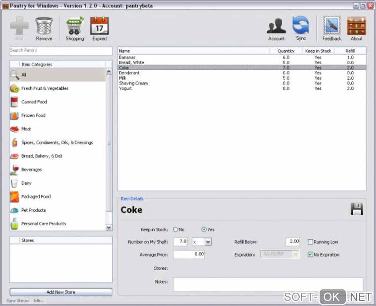This screenshot has height=306, width=376.
Task: Open the About shelf icon
Action: (356, 26)
